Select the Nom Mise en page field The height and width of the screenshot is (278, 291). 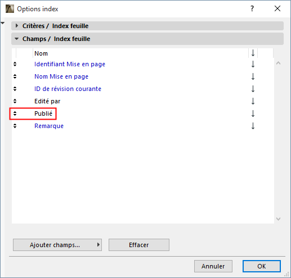61,76
